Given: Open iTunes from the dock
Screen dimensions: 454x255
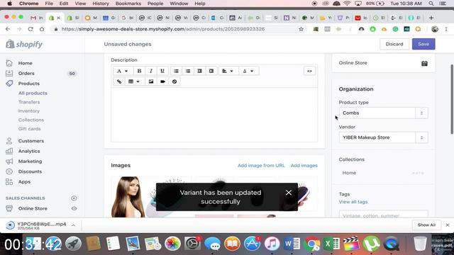Looking at the screenshot, I should coord(272,244).
